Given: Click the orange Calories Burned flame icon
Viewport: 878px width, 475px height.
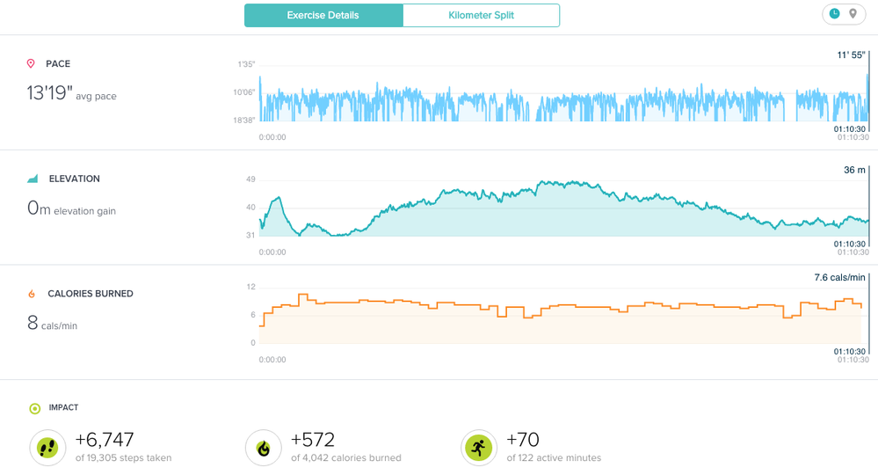Looking at the screenshot, I should pyautogui.click(x=32, y=294).
